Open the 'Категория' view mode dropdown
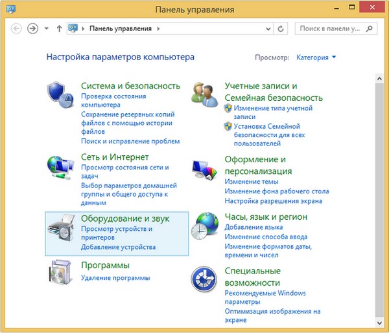Image resolution: width=389 pixels, height=333 pixels. 316,58
